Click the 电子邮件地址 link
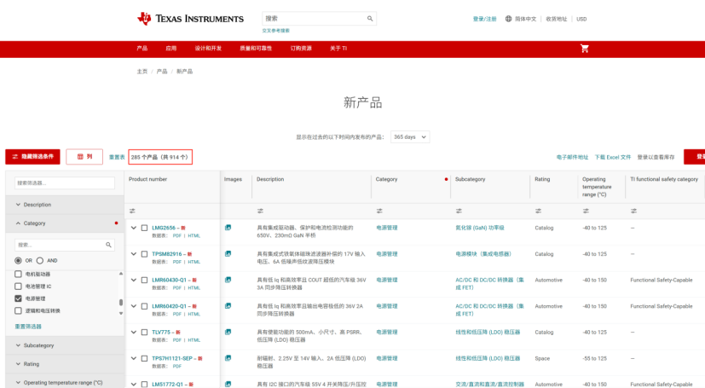705x388 pixels. pos(572,157)
